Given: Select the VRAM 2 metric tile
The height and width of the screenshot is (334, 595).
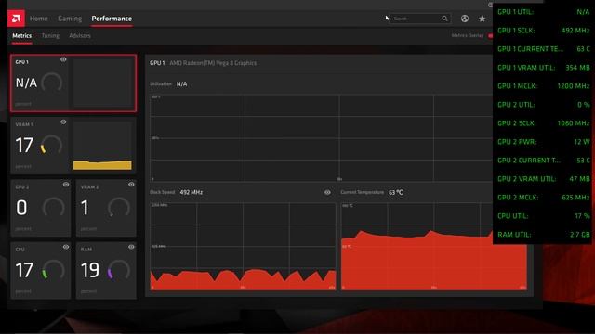Looking at the screenshot, I should click(x=106, y=208).
